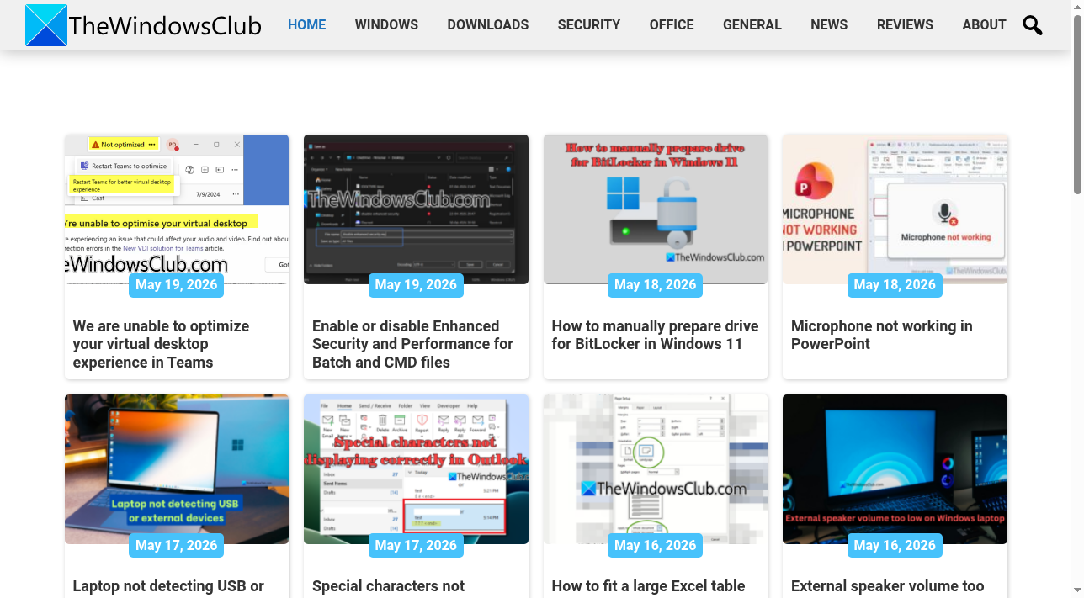Open the Special characters Outlook thumbnail
The height and width of the screenshot is (598, 1084).
pos(416,468)
